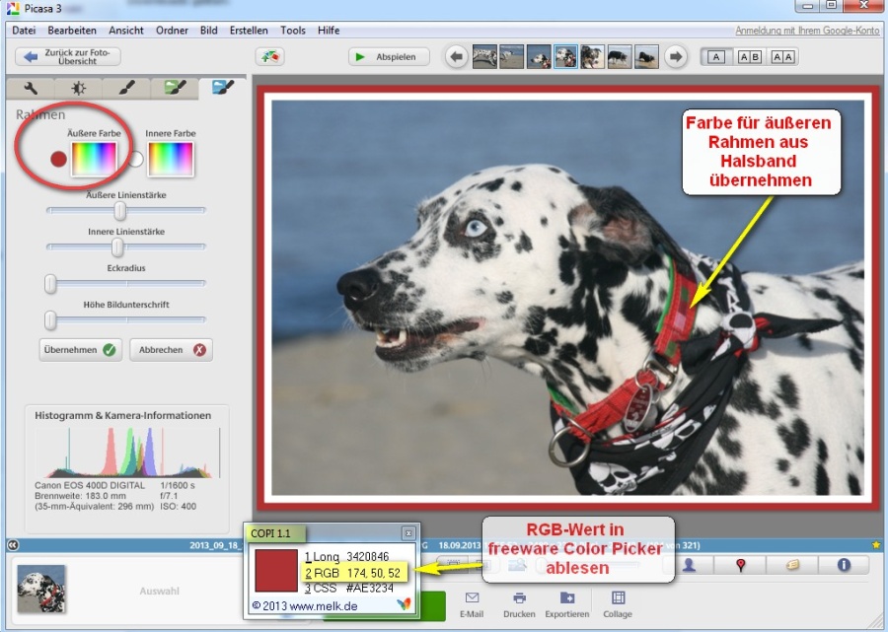888x632 pixels.
Task: Show the places map pin panel
Action: click(740, 565)
